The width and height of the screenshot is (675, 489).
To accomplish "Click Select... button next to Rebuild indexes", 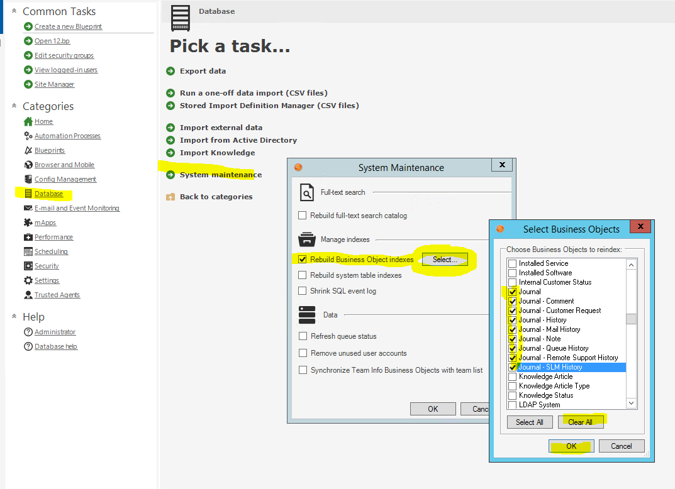I will tap(445, 260).
